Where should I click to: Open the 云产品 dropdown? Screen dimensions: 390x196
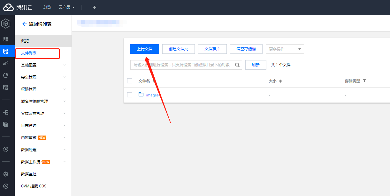67,7
